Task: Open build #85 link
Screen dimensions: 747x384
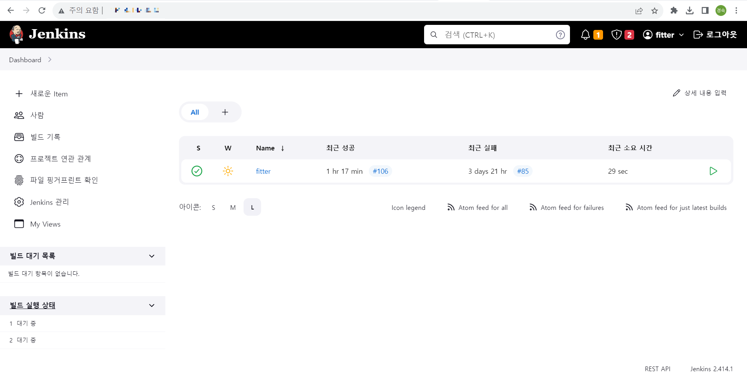Action: pyautogui.click(x=523, y=171)
